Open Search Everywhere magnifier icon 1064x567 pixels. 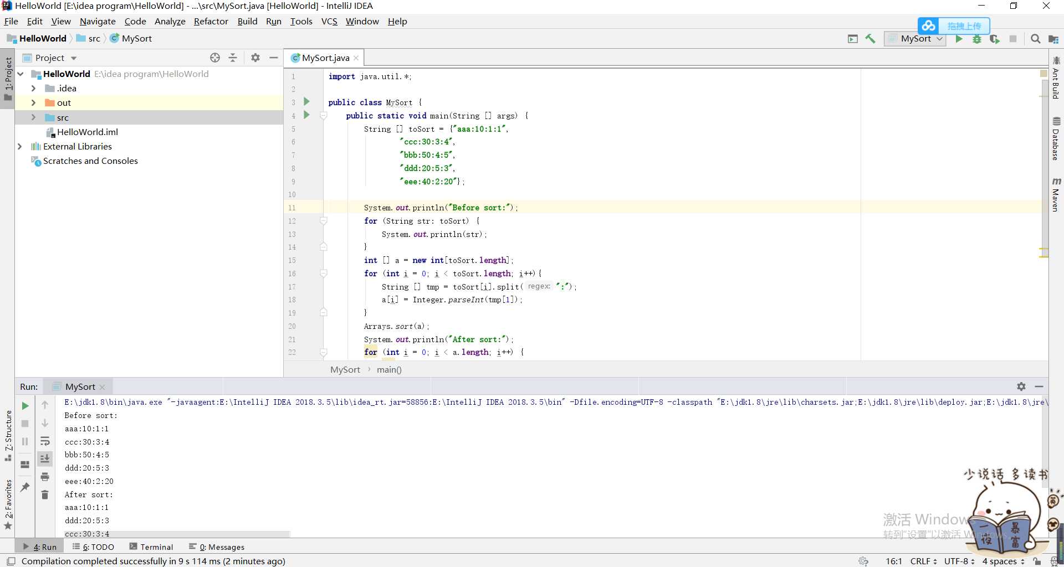pyautogui.click(x=1035, y=39)
